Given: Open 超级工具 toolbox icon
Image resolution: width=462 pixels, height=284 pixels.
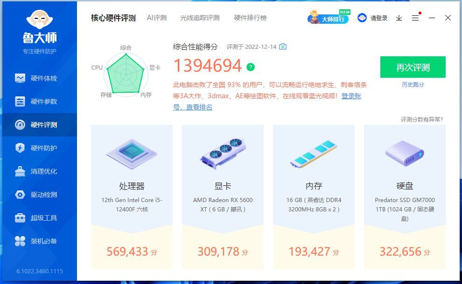Looking at the screenshot, I should [x=20, y=218].
